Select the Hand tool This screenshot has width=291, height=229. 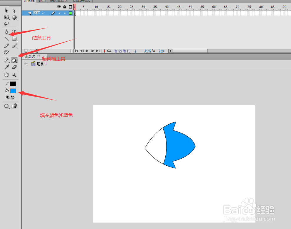(x=6, y=74)
